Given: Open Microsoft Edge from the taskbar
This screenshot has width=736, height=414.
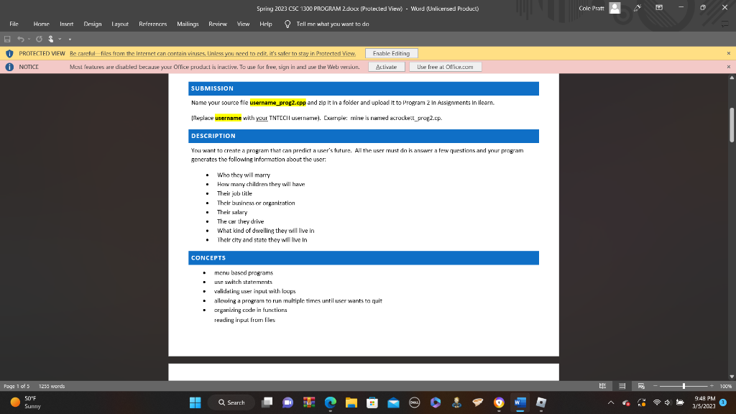Looking at the screenshot, I should (x=331, y=402).
